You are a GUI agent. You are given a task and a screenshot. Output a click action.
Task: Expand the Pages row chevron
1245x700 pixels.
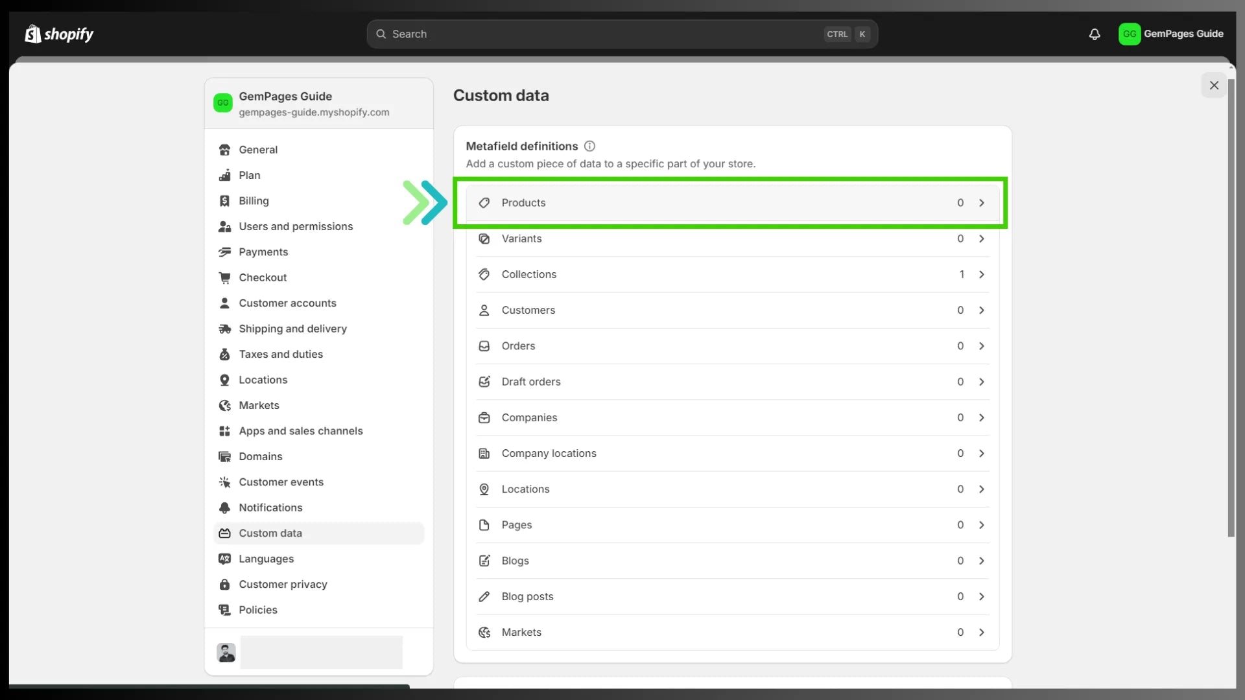click(x=982, y=525)
